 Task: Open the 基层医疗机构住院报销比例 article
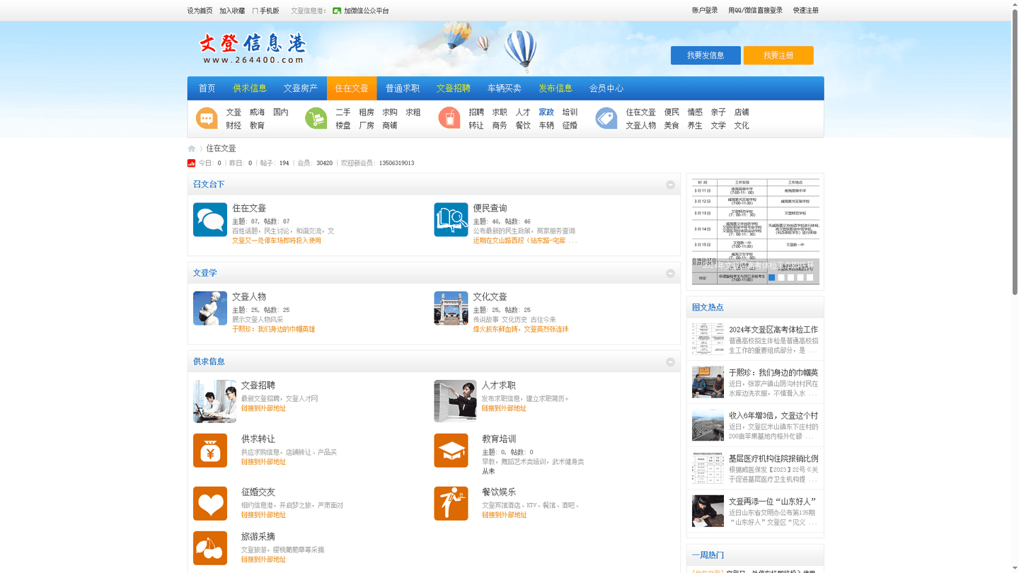tap(773, 458)
